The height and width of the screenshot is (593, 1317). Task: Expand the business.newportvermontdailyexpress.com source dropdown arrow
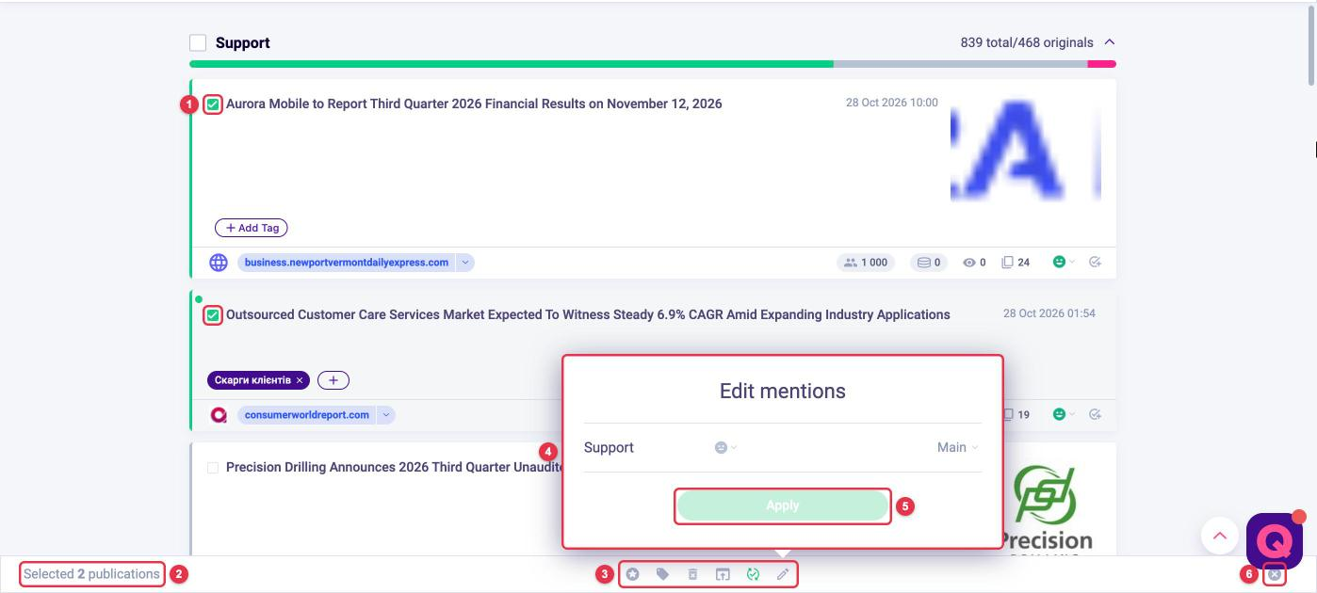pos(464,263)
